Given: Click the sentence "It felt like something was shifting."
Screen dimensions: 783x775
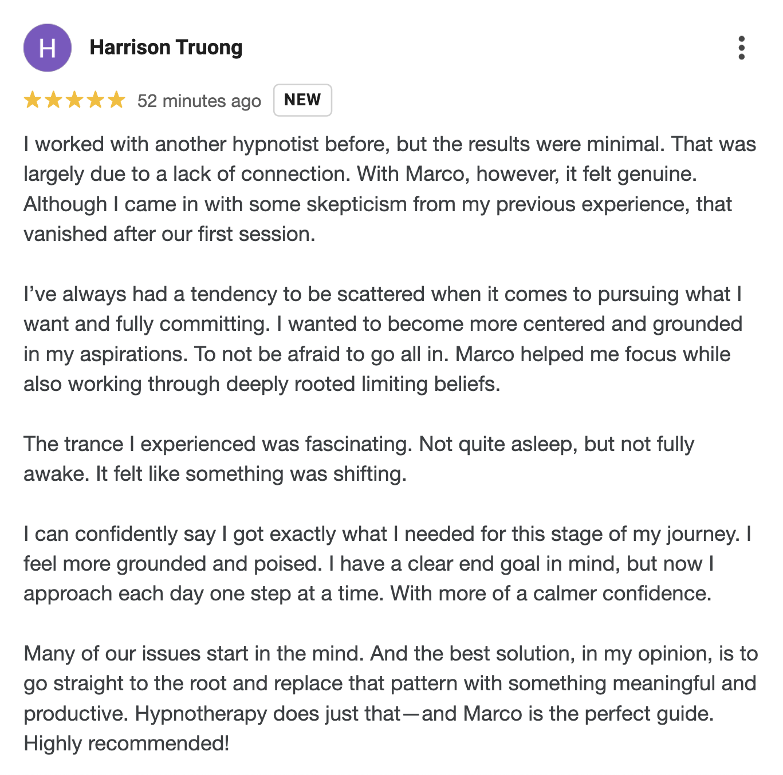Looking at the screenshot, I should click(x=251, y=475).
